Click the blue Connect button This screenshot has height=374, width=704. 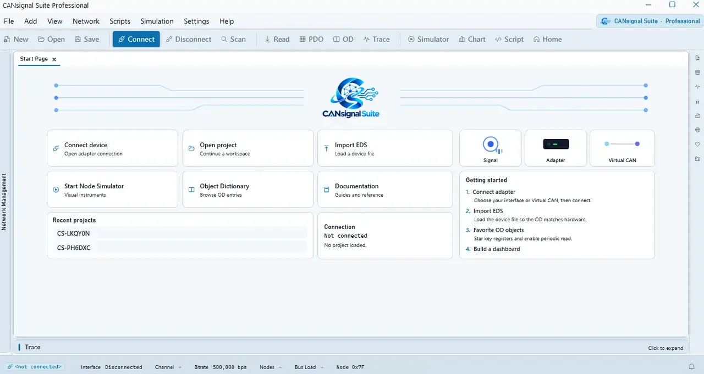point(136,39)
